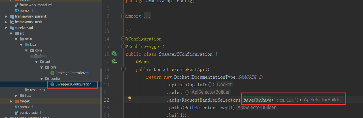This screenshot has height=118, width=363.
Task: Click the service-api.iml file icon
Action: 16,112
